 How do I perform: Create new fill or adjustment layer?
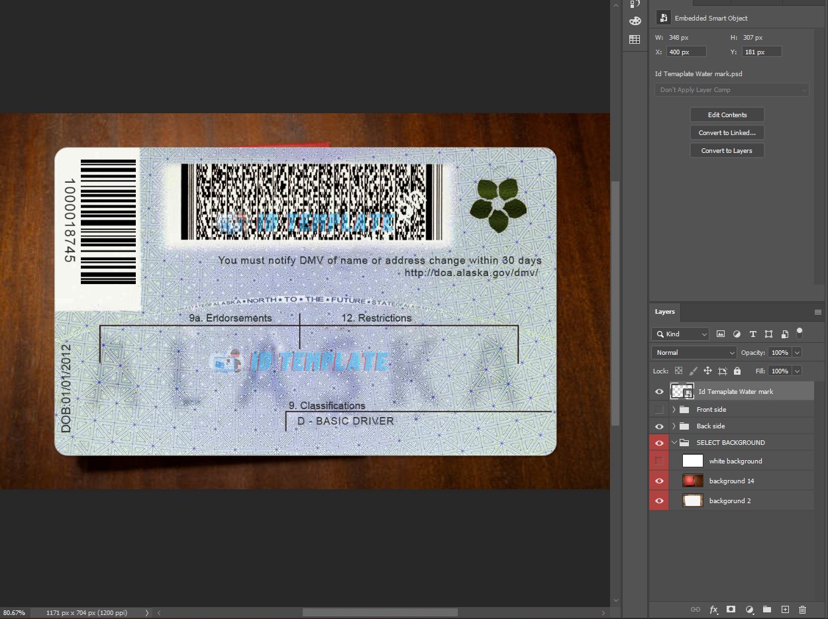(749, 609)
